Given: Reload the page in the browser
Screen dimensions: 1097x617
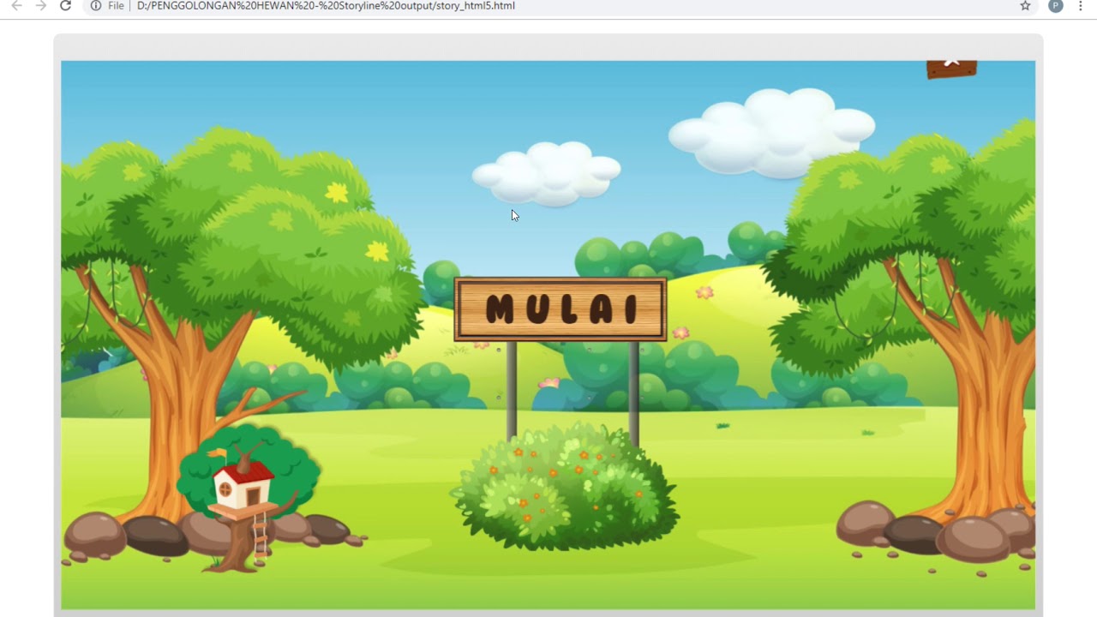Looking at the screenshot, I should point(65,6).
